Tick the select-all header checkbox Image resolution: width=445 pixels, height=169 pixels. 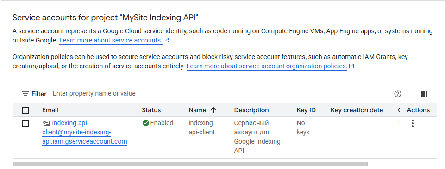(x=25, y=110)
